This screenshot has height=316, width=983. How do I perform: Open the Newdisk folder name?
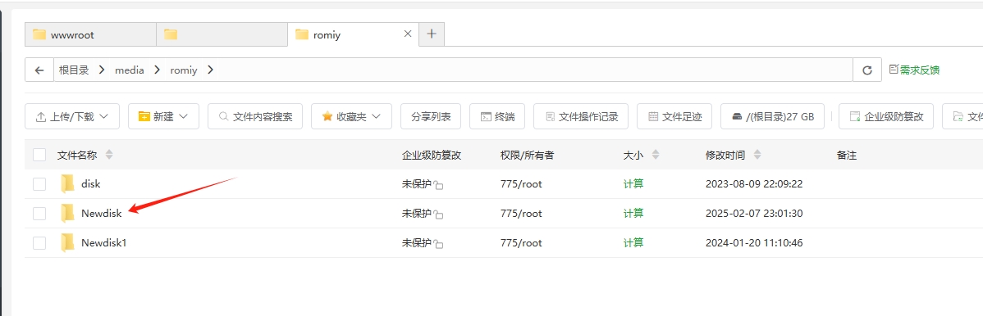pyautogui.click(x=102, y=214)
